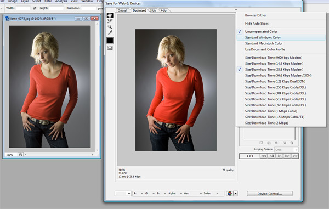Open the Window menu in Photoshop

point(87,1)
